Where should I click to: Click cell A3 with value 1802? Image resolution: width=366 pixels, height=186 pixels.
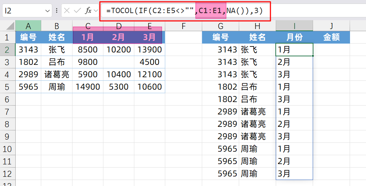tap(28, 62)
